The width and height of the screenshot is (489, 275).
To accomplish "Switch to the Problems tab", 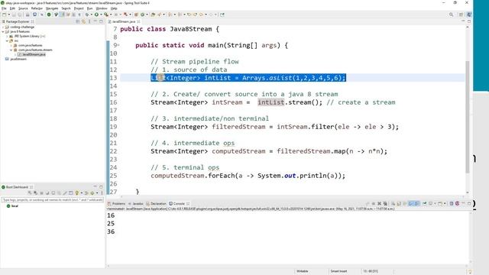I will click(x=117, y=204).
